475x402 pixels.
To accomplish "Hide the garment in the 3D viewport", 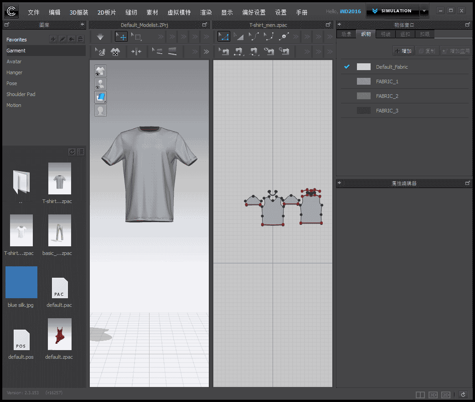I will (x=100, y=71).
